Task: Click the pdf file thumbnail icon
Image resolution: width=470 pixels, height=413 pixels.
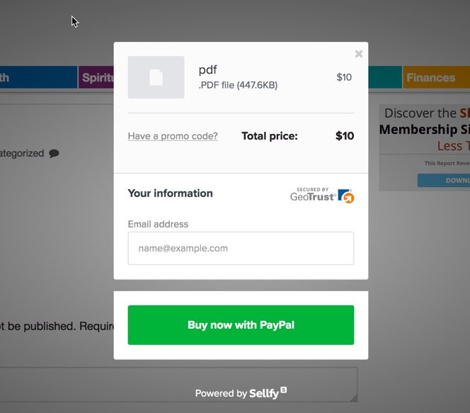Action: 156,77
